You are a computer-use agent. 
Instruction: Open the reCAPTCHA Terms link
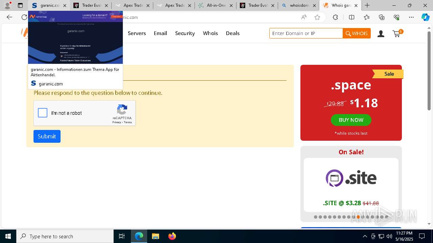[x=128, y=122]
